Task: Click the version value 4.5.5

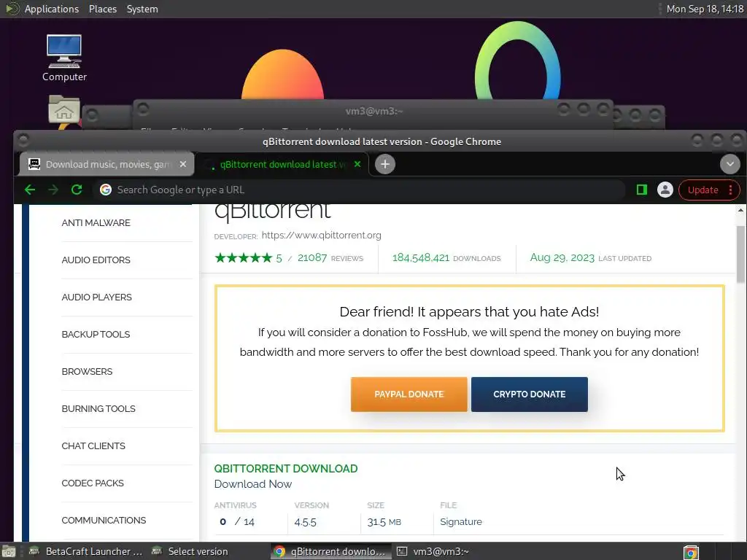Action: point(306,522)
